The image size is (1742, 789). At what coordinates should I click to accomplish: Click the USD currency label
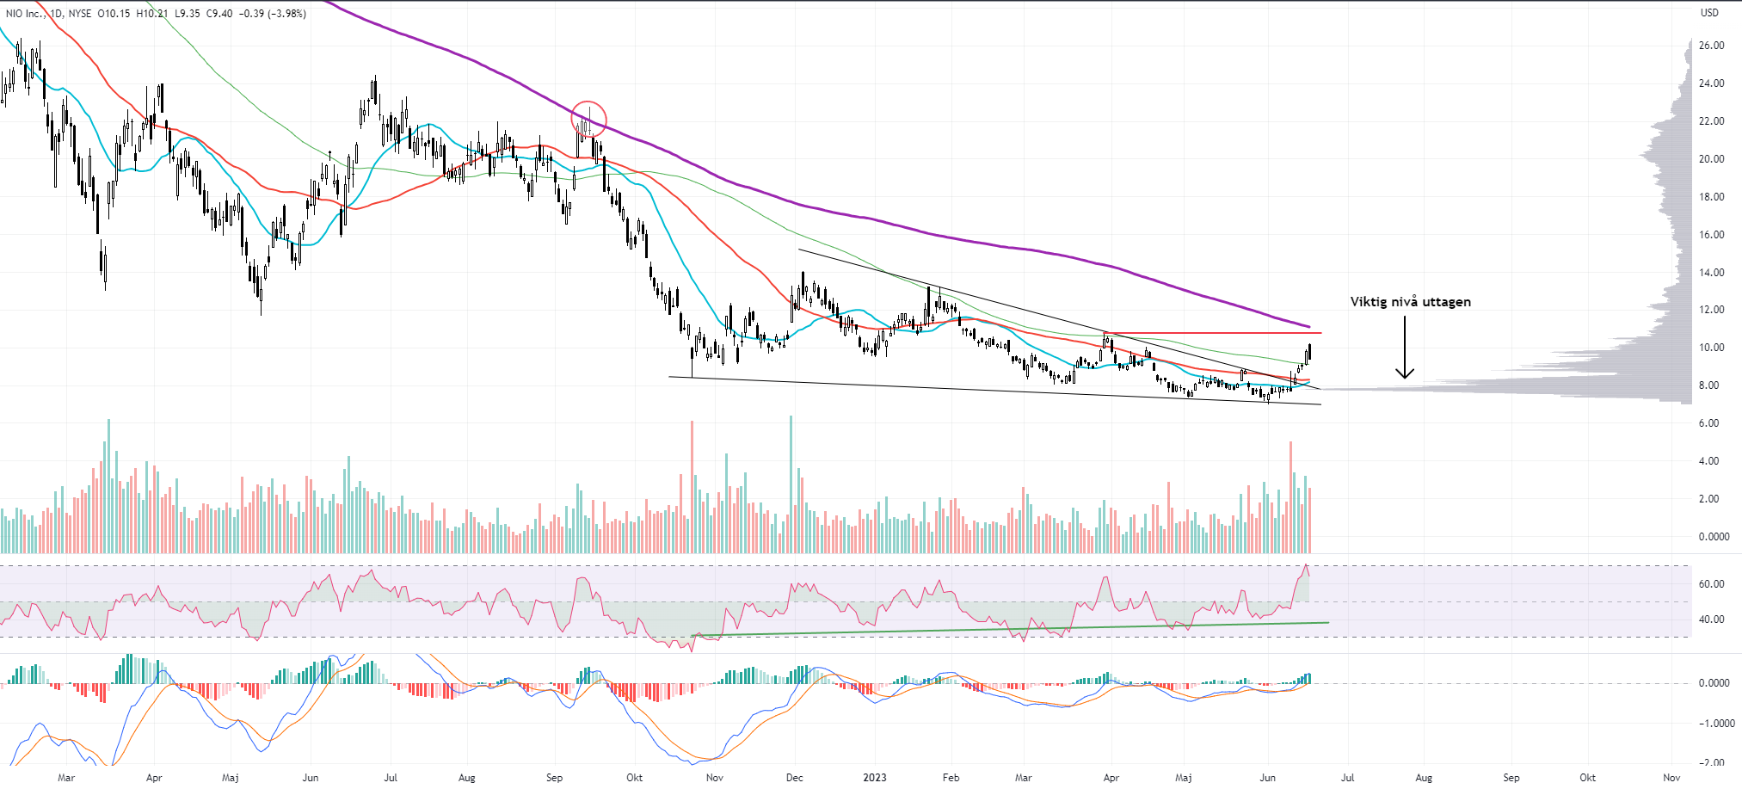click(x=1708, y=13)
